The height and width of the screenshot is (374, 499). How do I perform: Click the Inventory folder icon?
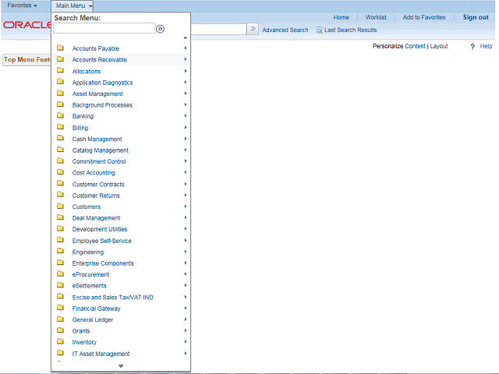pos(60,341)
